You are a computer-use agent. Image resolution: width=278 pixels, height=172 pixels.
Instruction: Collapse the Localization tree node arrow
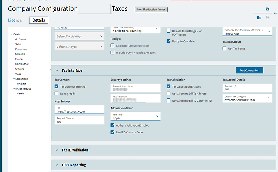click(14, 79)
